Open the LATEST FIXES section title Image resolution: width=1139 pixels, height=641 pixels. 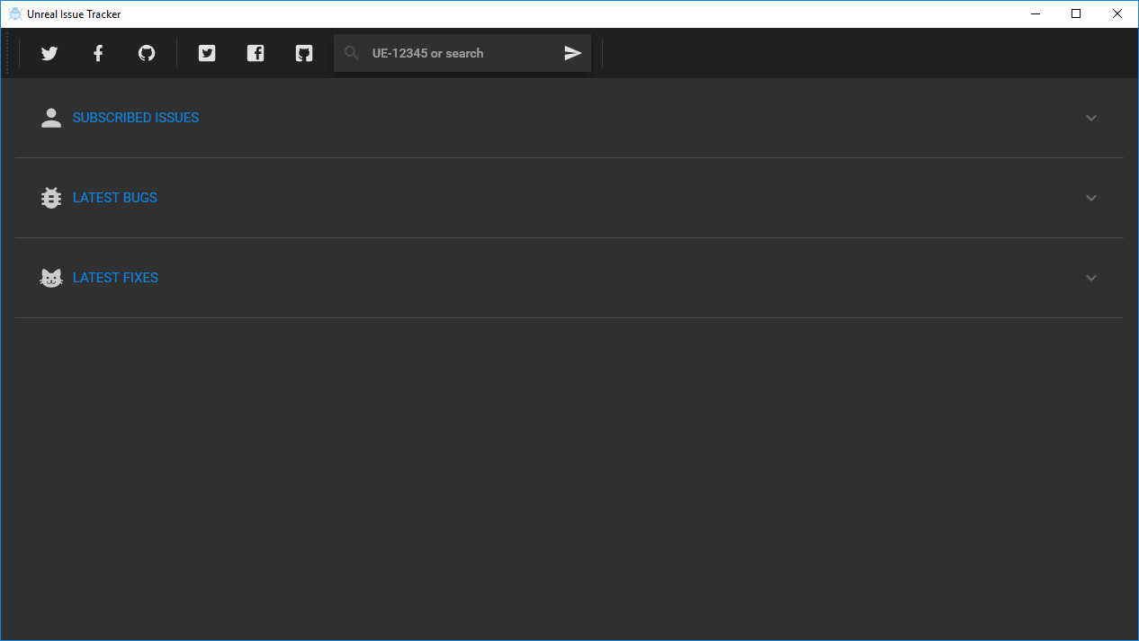click(x=115, y=278)
